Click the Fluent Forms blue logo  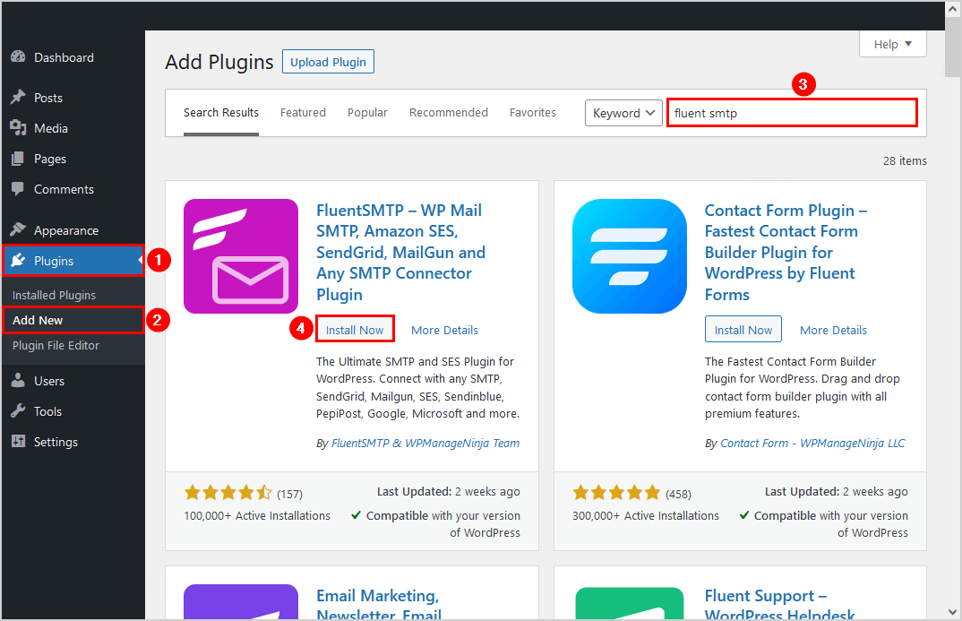[x=630, y=256]
